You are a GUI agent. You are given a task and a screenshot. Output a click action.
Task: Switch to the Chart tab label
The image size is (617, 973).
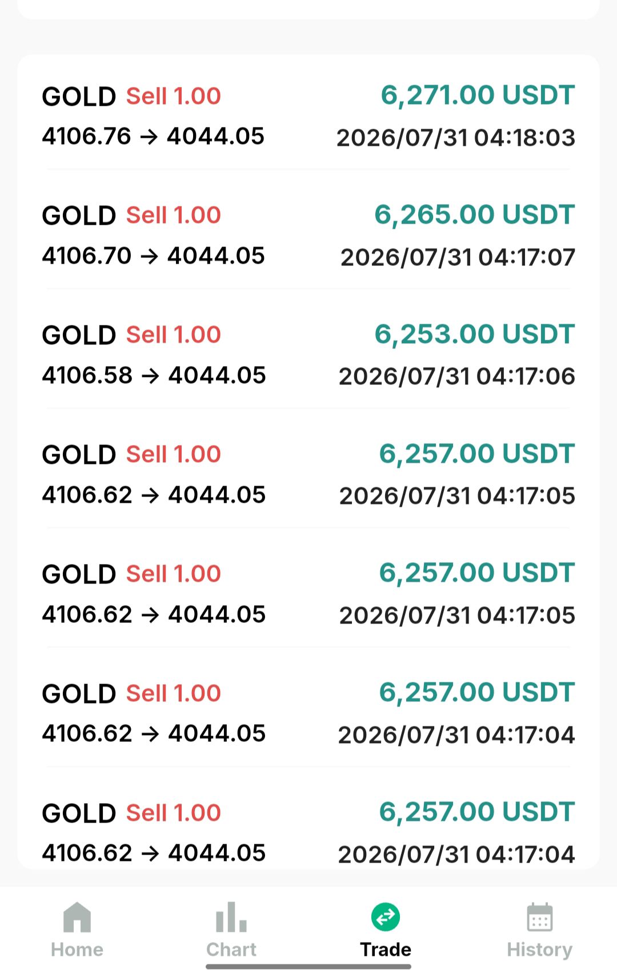(x=231, y=950)
